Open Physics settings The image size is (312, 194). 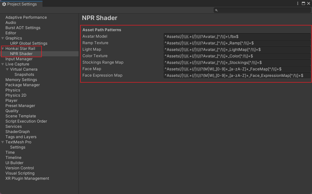pos(13,90)
